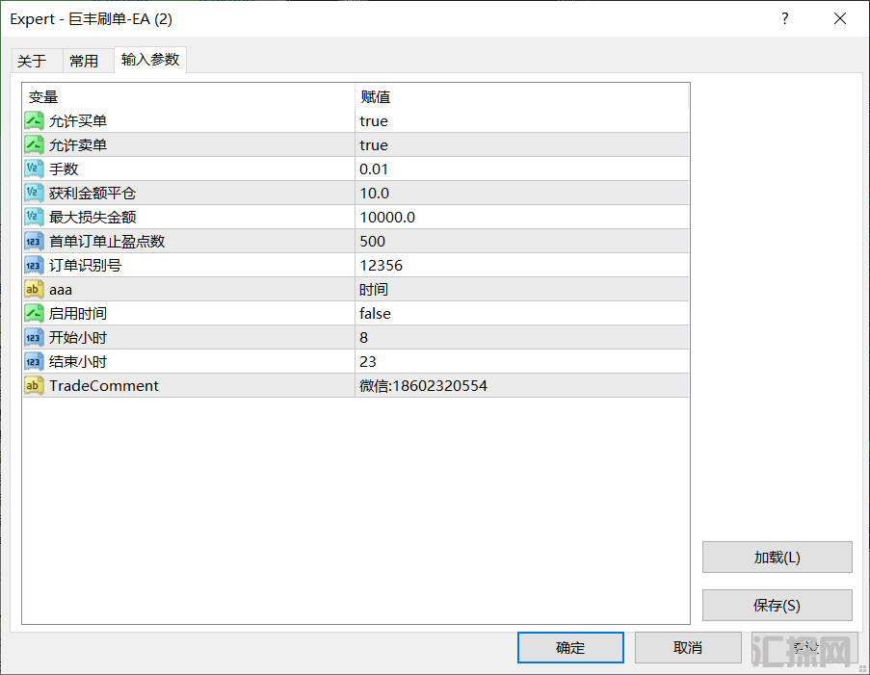Select the 获利金额平仓 variable name

(x=92, y=193)
